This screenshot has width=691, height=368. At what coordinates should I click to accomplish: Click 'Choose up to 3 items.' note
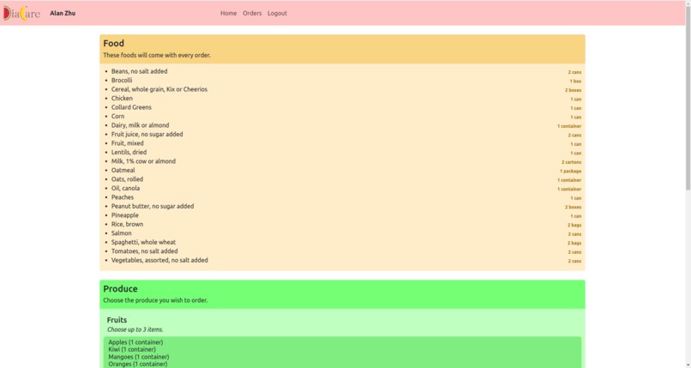point(135,329)
